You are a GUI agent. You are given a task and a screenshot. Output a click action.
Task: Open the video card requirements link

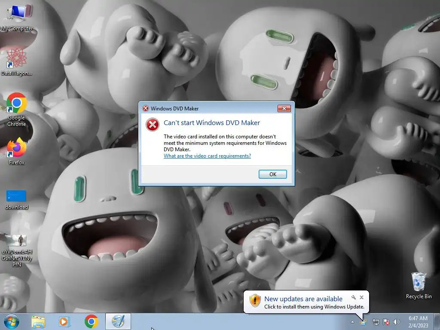pyautogui.click(x=208, y=156)
